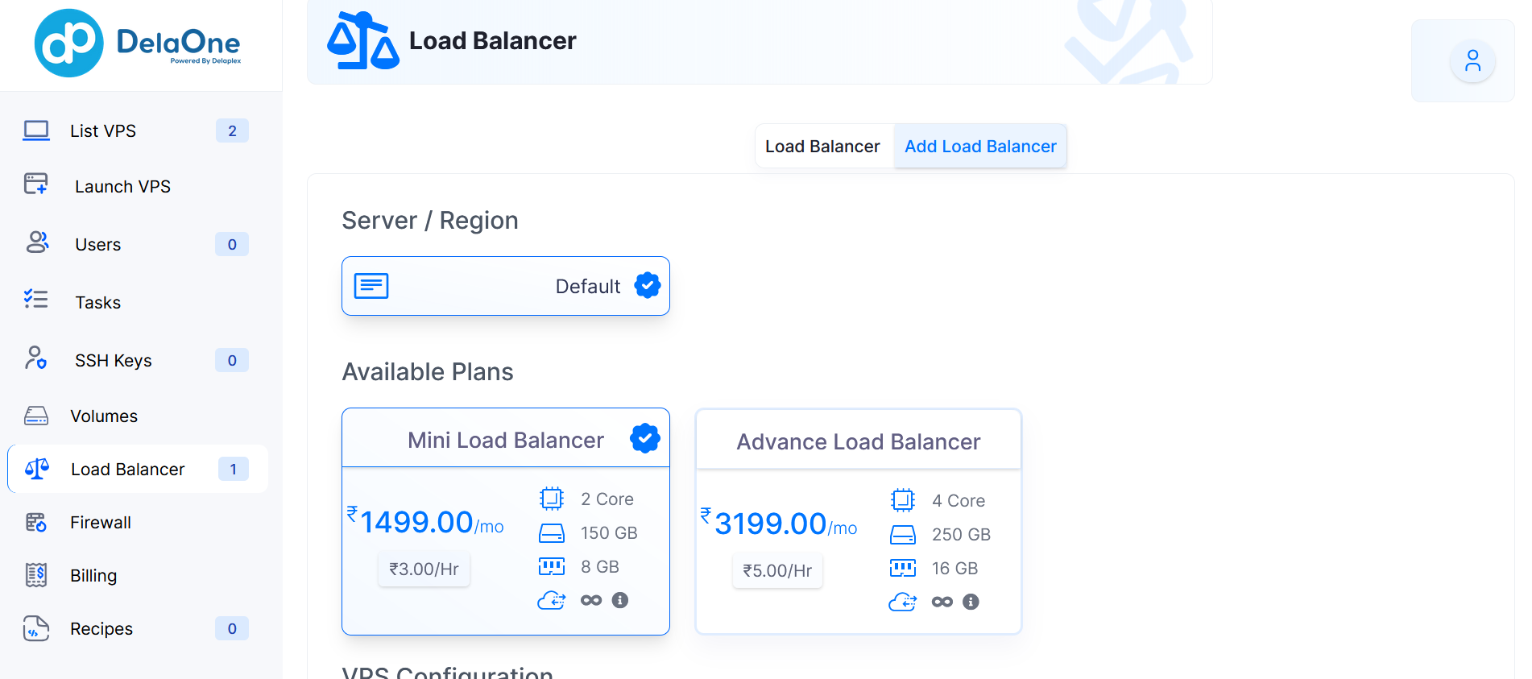Open Recipes from the sidebar
This screenshot has width=1532, height=679.
[101, 628]
